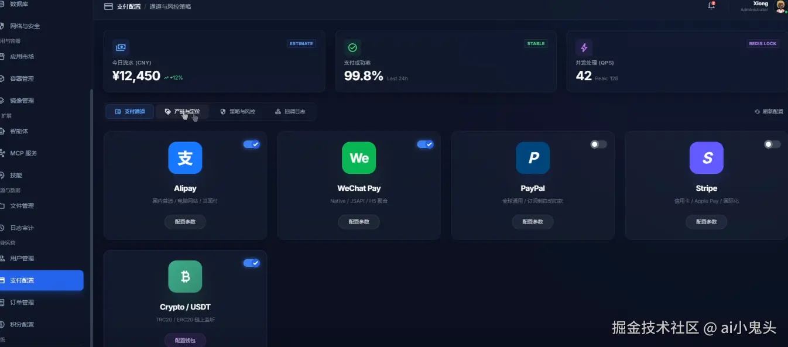The width and height of the screenshot is (788, 347).
Task: Click the REDIS LOCK badge
Action: click(x=763, y=44)
